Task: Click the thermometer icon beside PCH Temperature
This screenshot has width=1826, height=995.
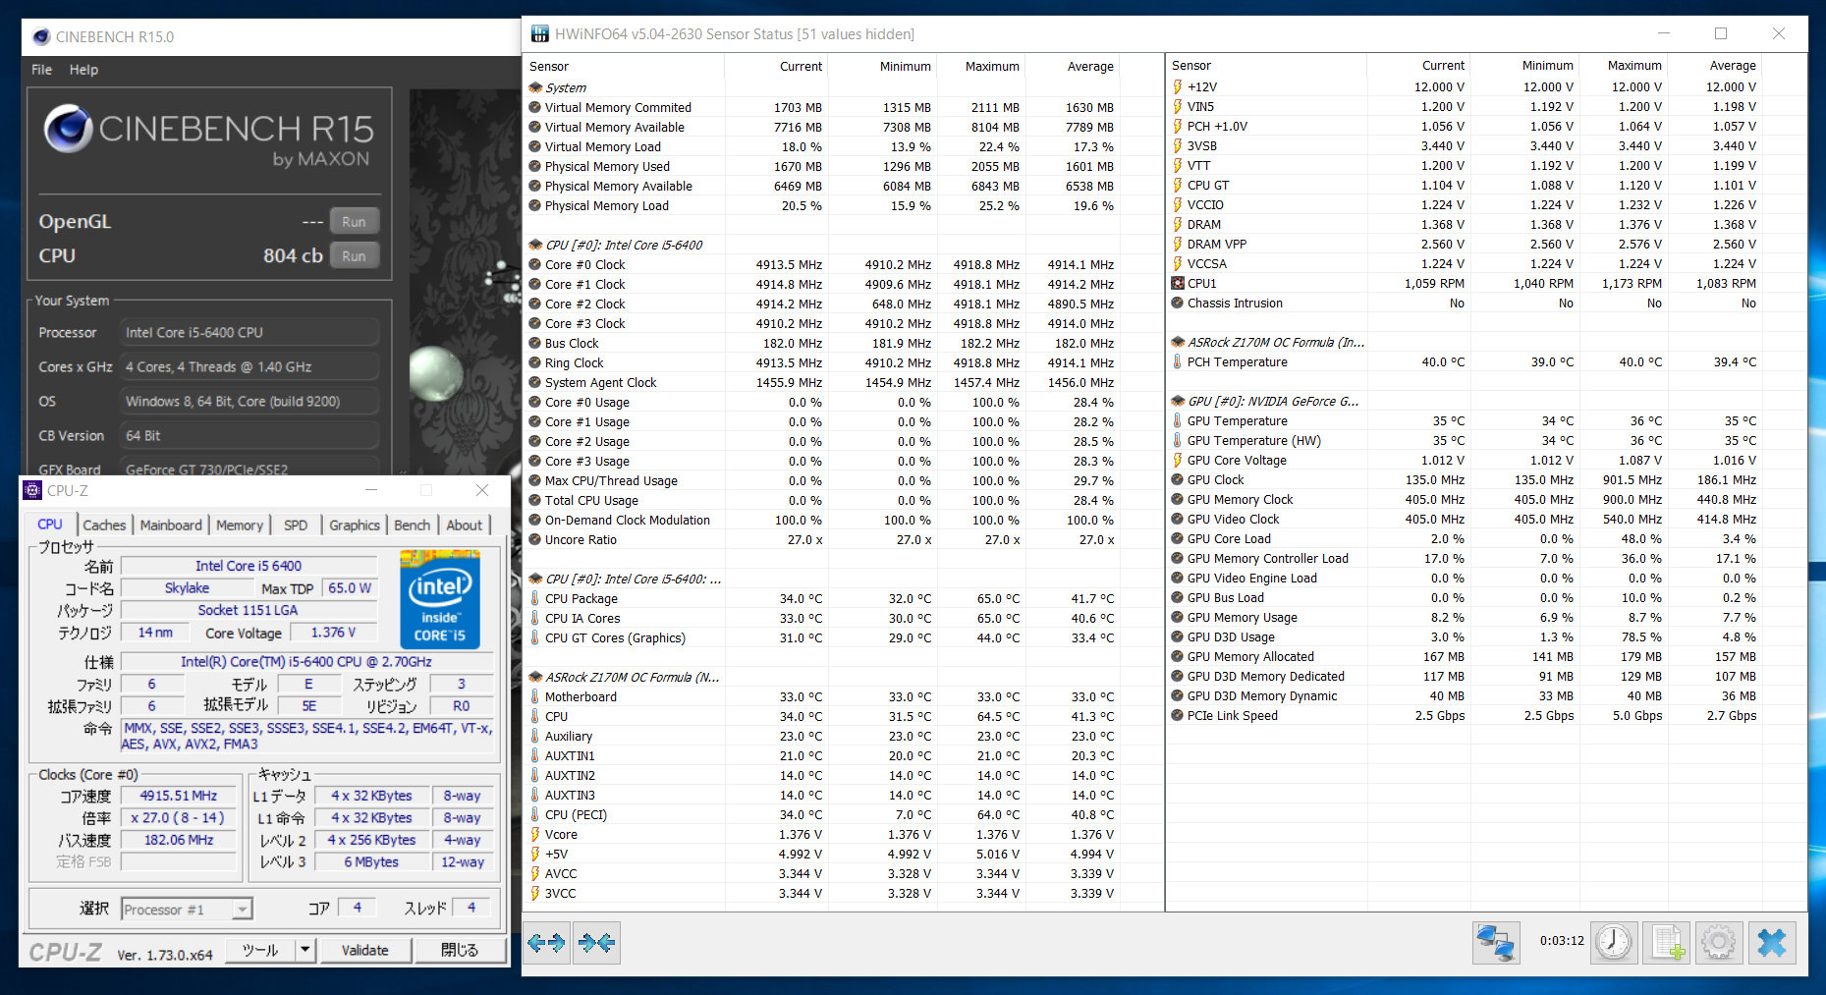Action: pos(1178,361)
